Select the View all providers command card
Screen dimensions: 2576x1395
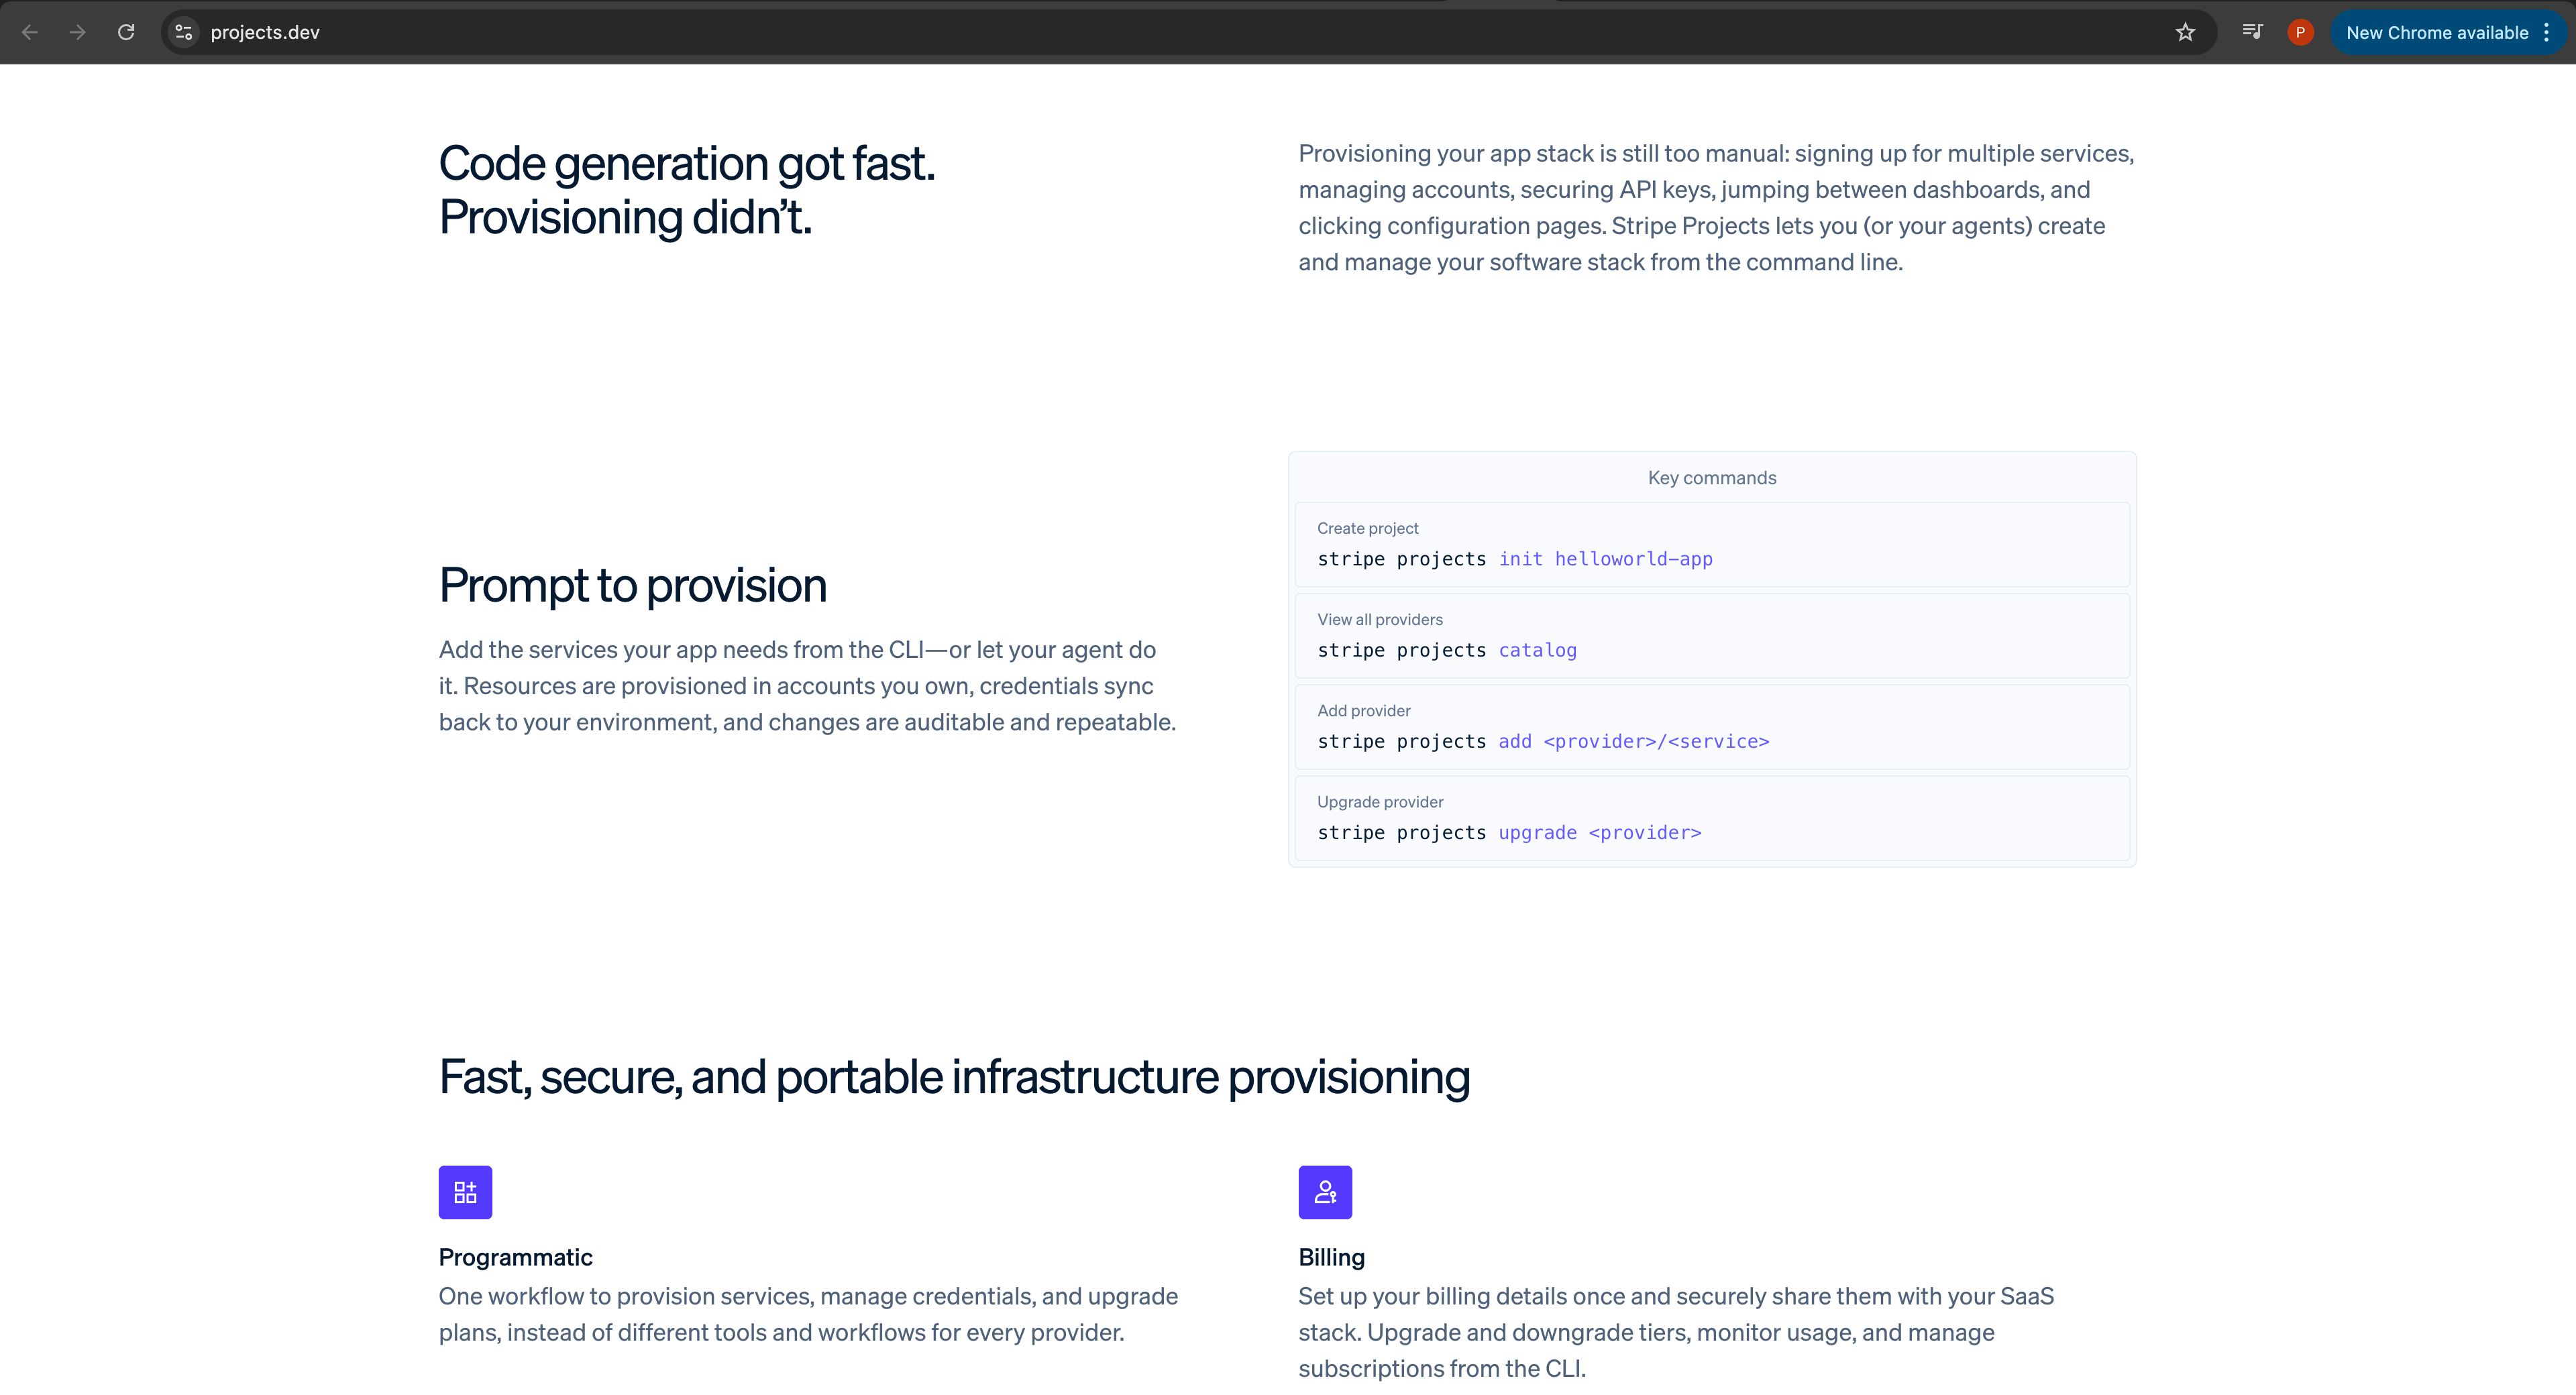click(x=1712, y=635)
